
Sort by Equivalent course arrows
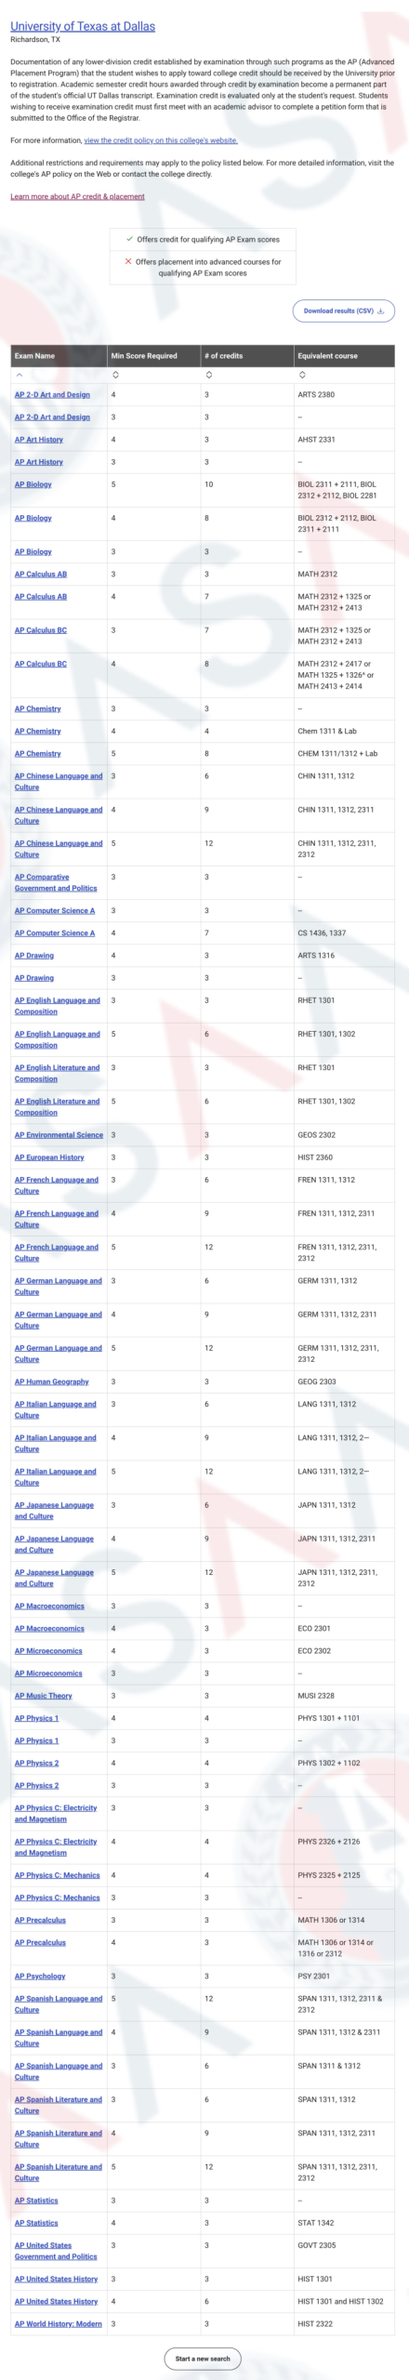(301, 375)
